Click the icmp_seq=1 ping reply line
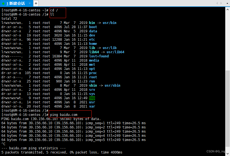 point(74,123)
